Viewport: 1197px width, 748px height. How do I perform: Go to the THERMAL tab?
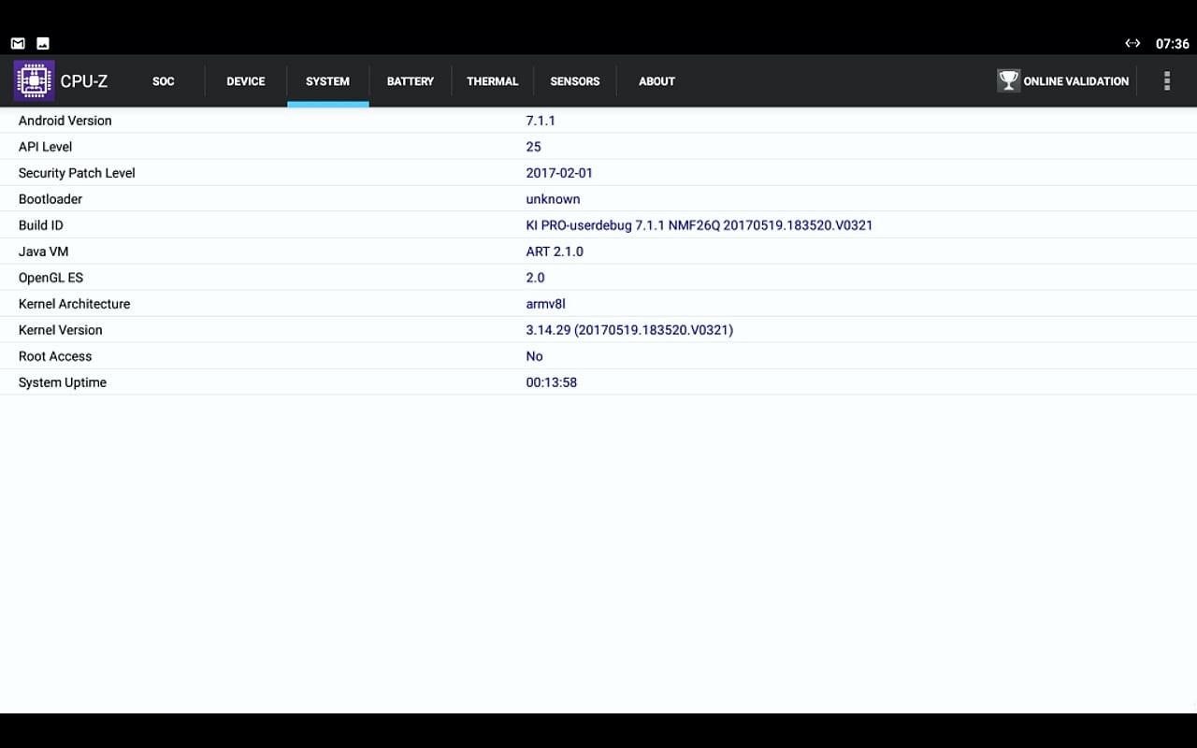tap(493, 81)
